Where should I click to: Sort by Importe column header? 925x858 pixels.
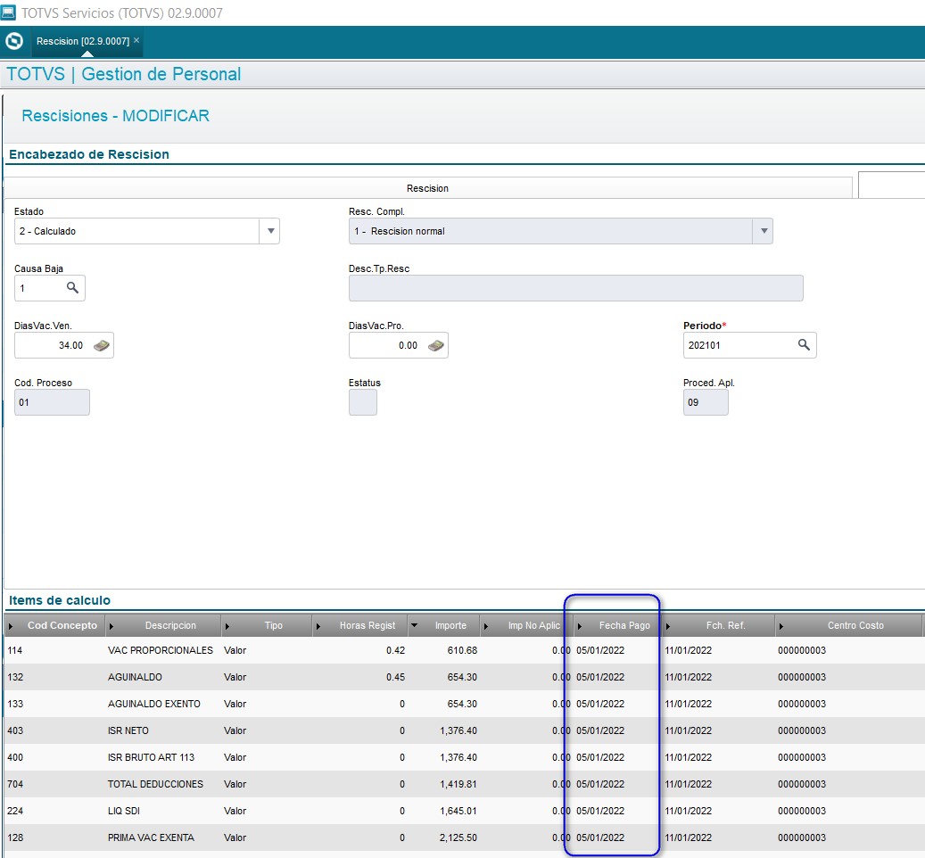point(450,625)
